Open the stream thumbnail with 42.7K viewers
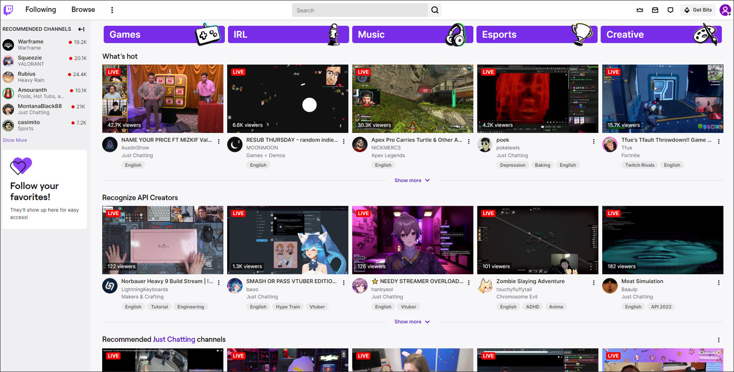734x372 pixels. pos(163,99)
